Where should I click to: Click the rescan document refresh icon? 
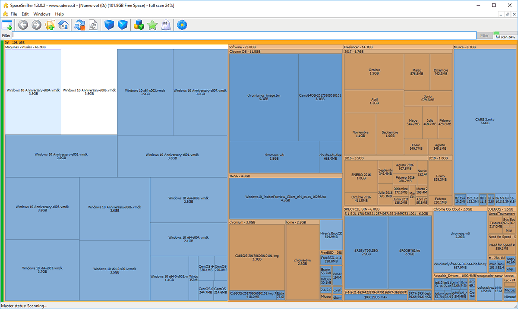click(x=93, y=25)
